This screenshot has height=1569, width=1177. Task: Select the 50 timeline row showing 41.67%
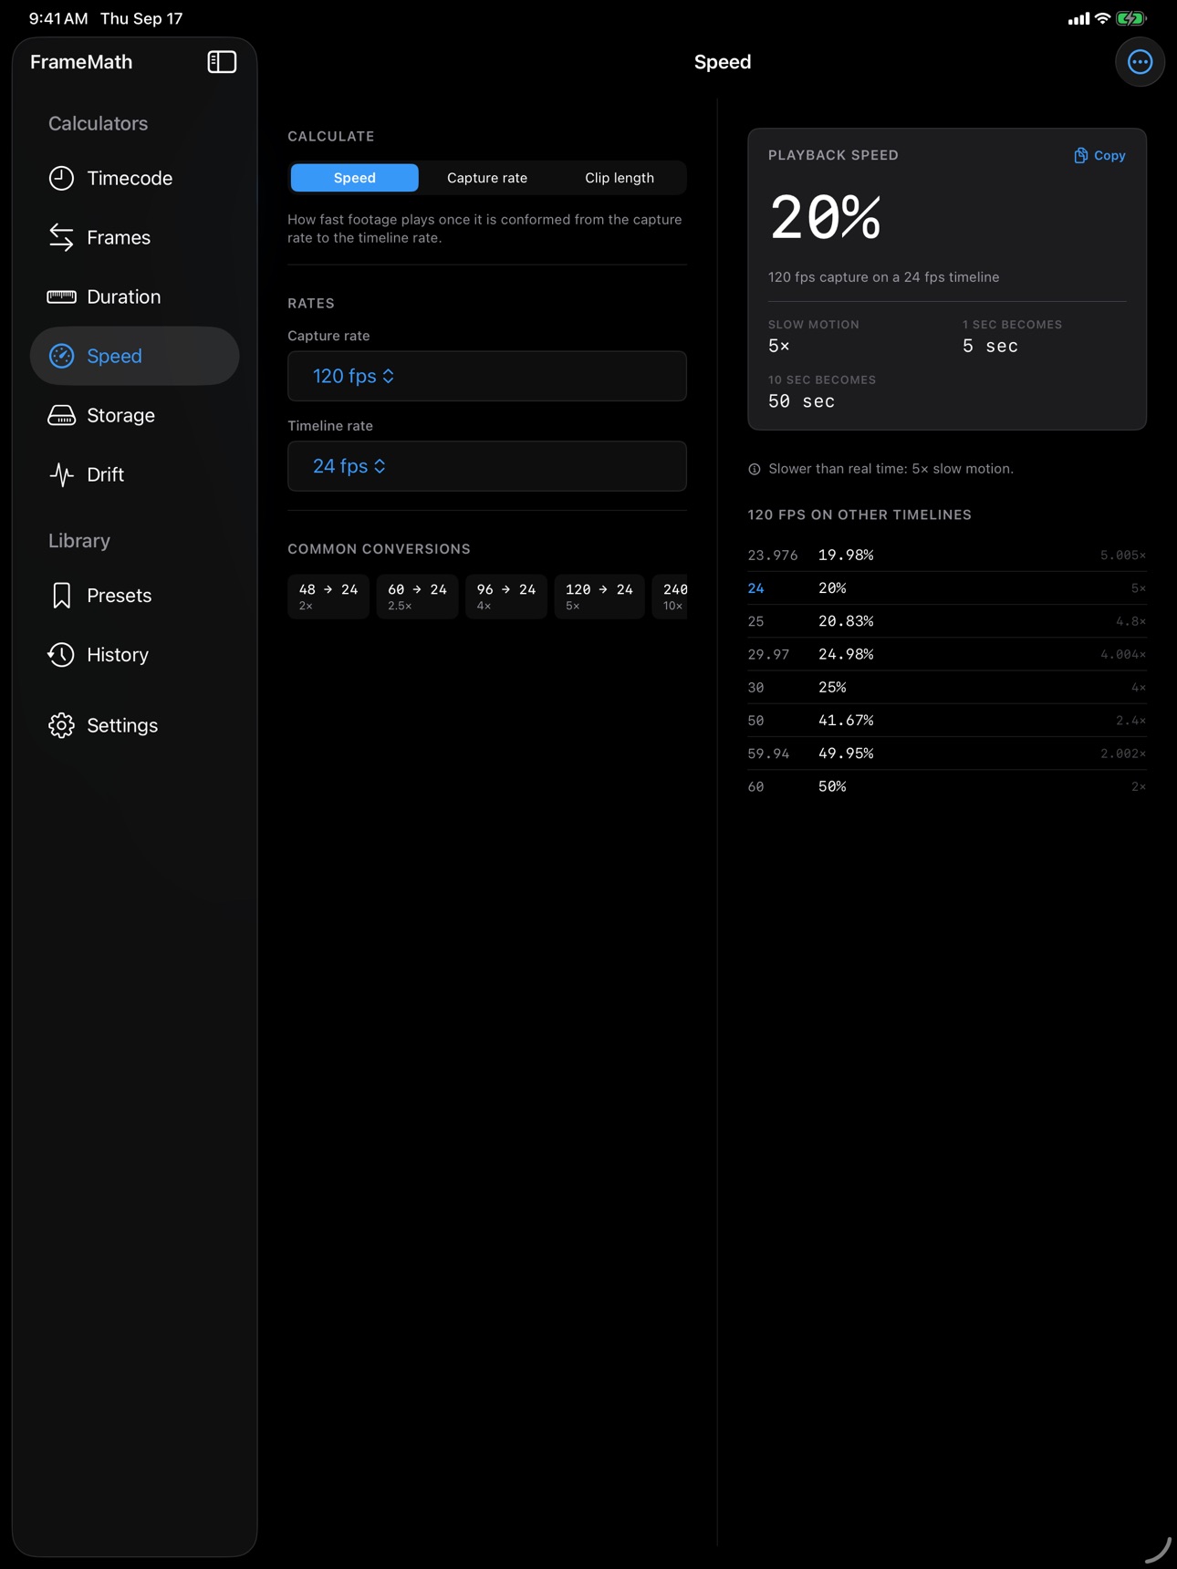(x=947, y=721)
